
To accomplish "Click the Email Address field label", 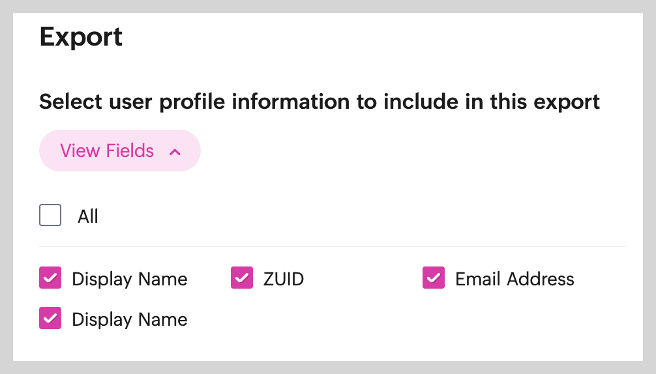I will pos(514,280).
